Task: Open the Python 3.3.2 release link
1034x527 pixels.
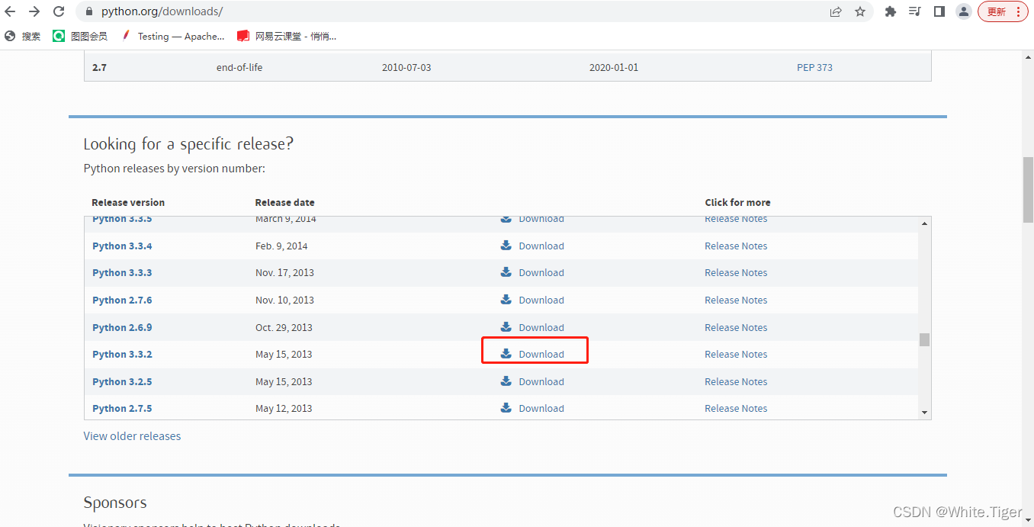Action: [x=122, y=354]
